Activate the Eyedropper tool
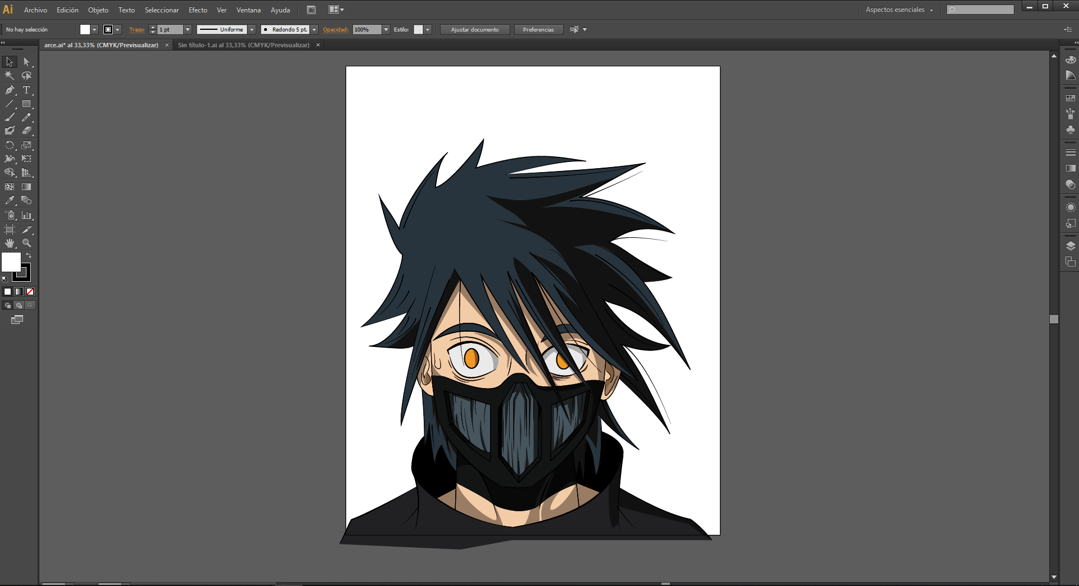Image resolution: width=1079 pixels, height=586 pixels. pyautogui.click(x=10, y=201)
